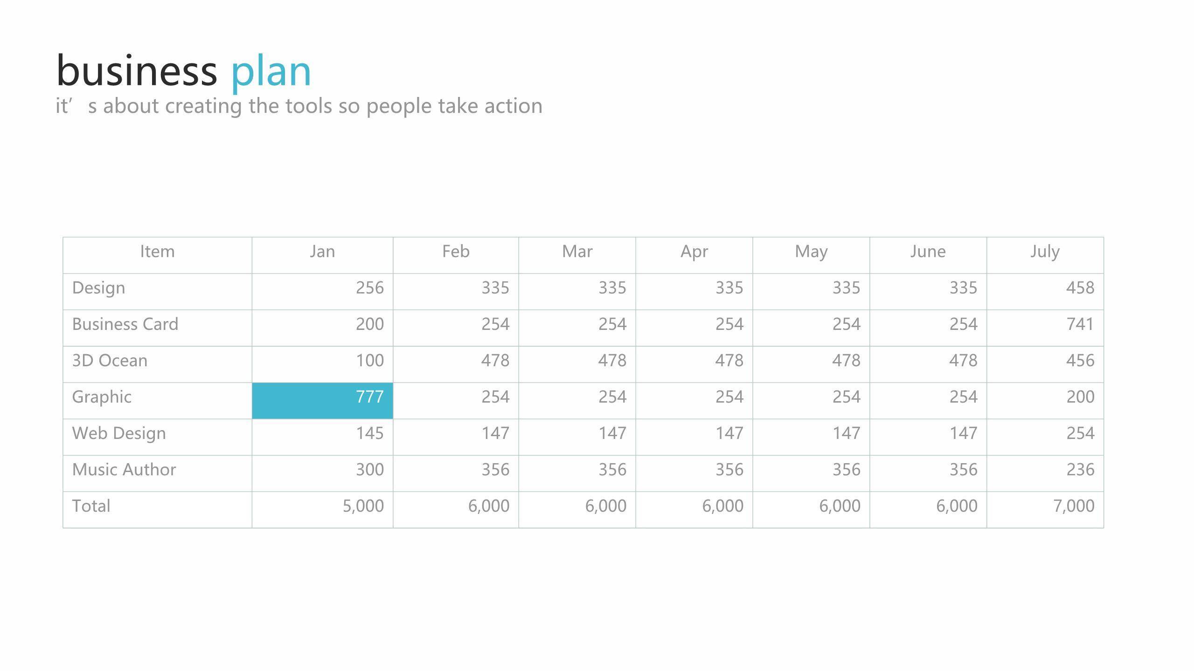Click the 7,000 total cell for July

pyautogui.click(x=1073, y=506)
